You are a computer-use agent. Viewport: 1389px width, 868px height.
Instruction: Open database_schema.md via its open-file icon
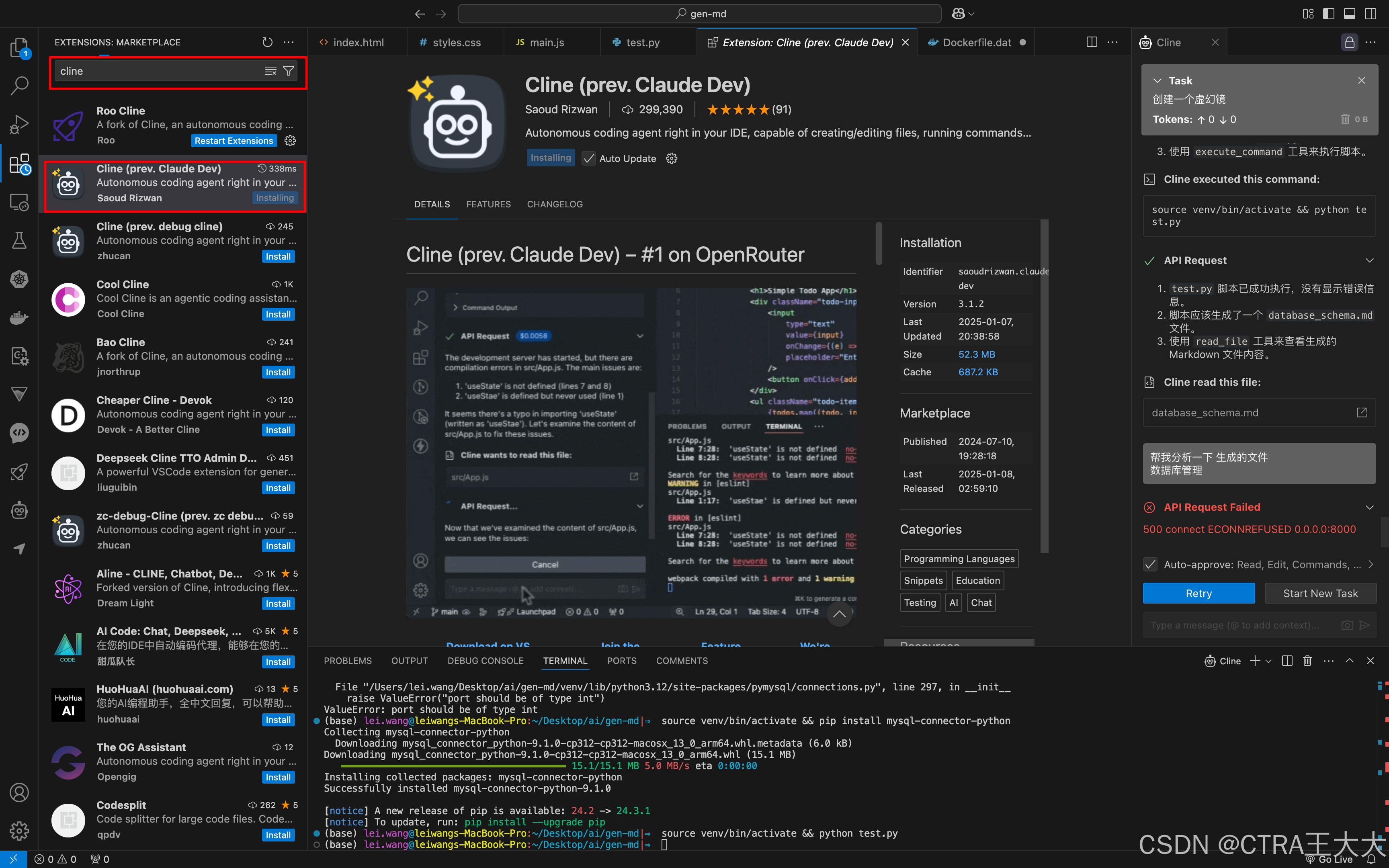(1361, 412)
